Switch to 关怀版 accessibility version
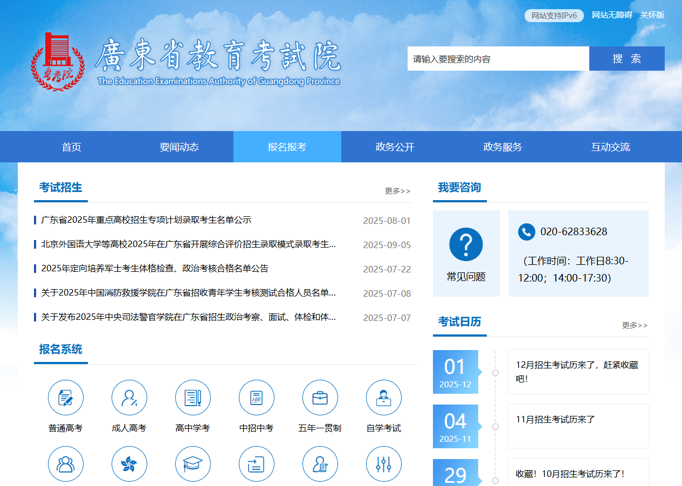 [x=652, y=15]
